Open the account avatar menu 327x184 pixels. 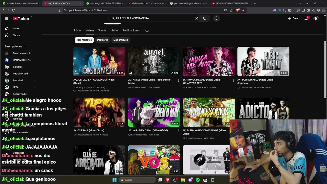click(316, 18)
